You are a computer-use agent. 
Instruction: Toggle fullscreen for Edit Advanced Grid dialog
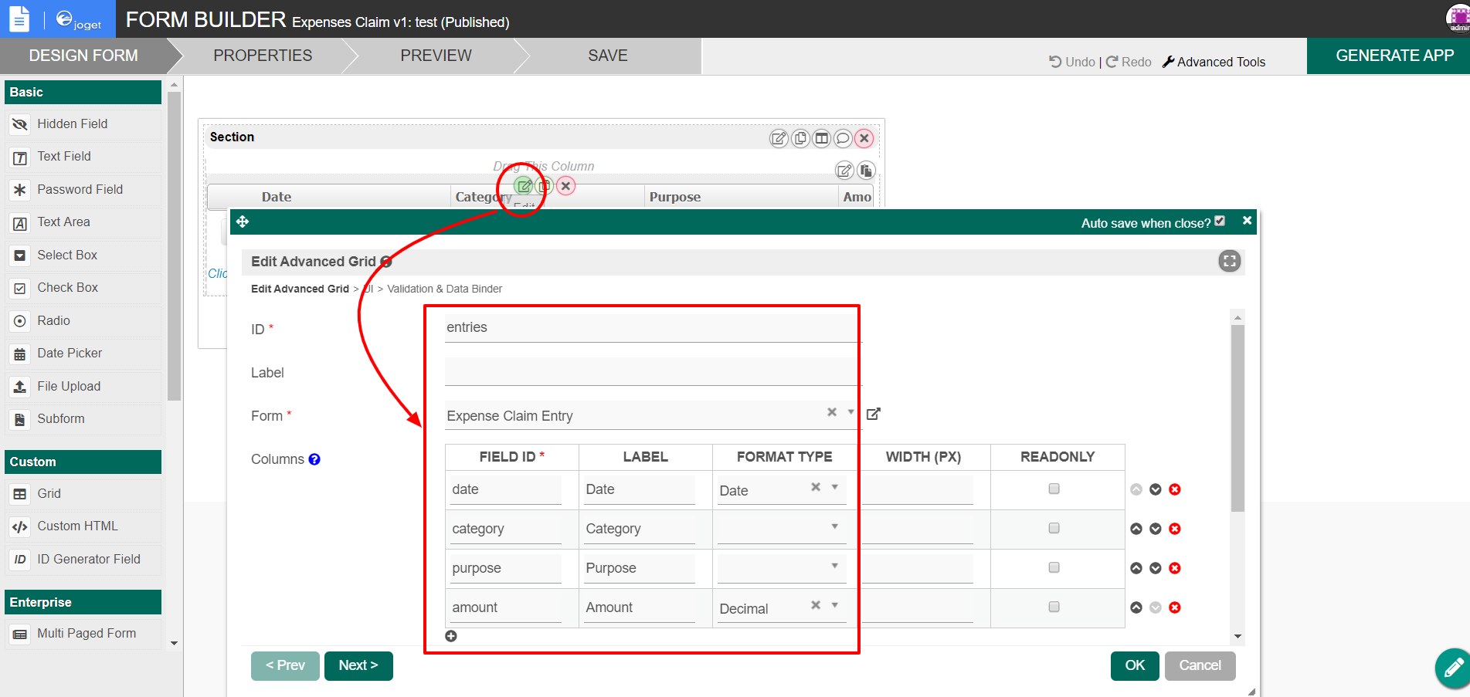[x=1229, y=261]
